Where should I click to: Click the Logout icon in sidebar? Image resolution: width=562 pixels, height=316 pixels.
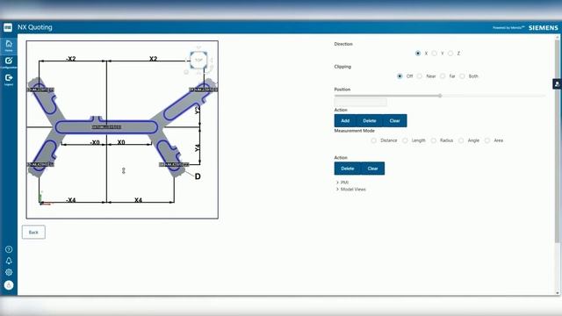pos(9,80)
